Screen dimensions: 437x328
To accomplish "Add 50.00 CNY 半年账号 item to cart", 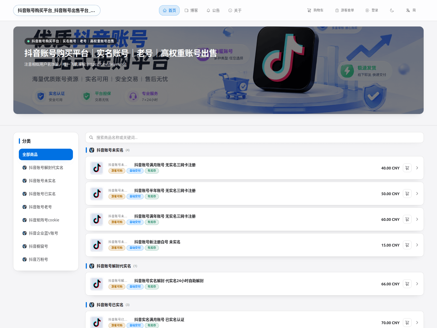I will point(407,194).
